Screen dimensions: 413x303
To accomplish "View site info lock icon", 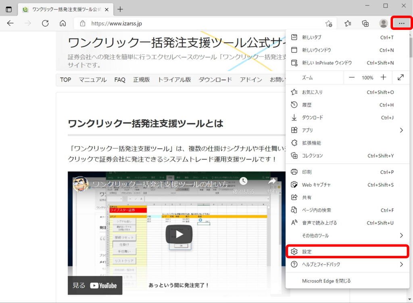I will tap(82, 23).
